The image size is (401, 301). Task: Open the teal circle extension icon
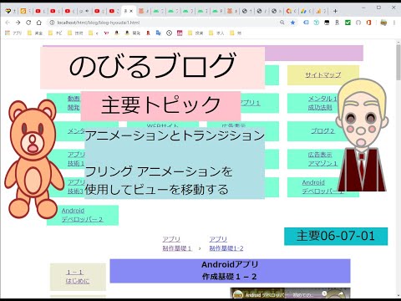point(317,23)
